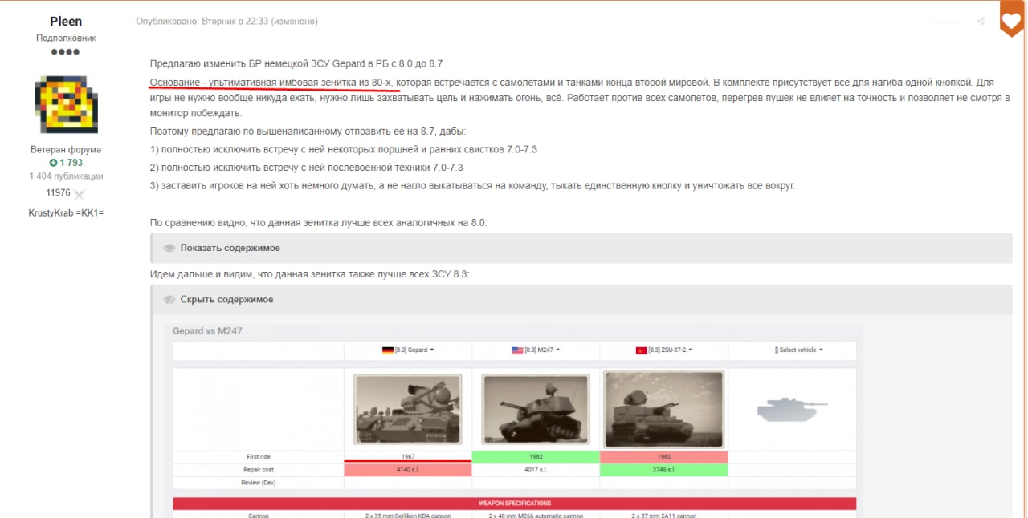Image resolution: width=1028 pixels, height=518 pixels.
Task: Click the number 11976 under the profile
Action: (x=59, y=193)
